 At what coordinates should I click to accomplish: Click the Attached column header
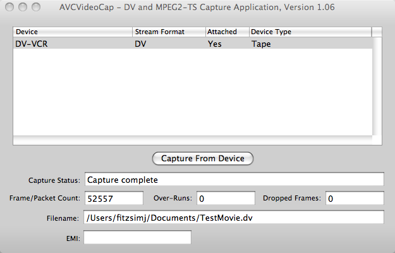pyautogui.click(x=228, y=32)
